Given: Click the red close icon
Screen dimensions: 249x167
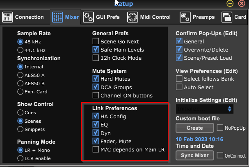Looking at the screenshot, I should point(242,4).
